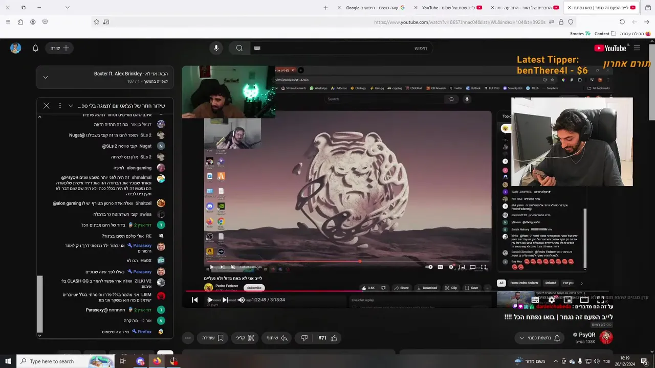The width and height of the screenshot is (655, 368).
Task: List all tabs dropdown in Firefox
Action: 67,8
